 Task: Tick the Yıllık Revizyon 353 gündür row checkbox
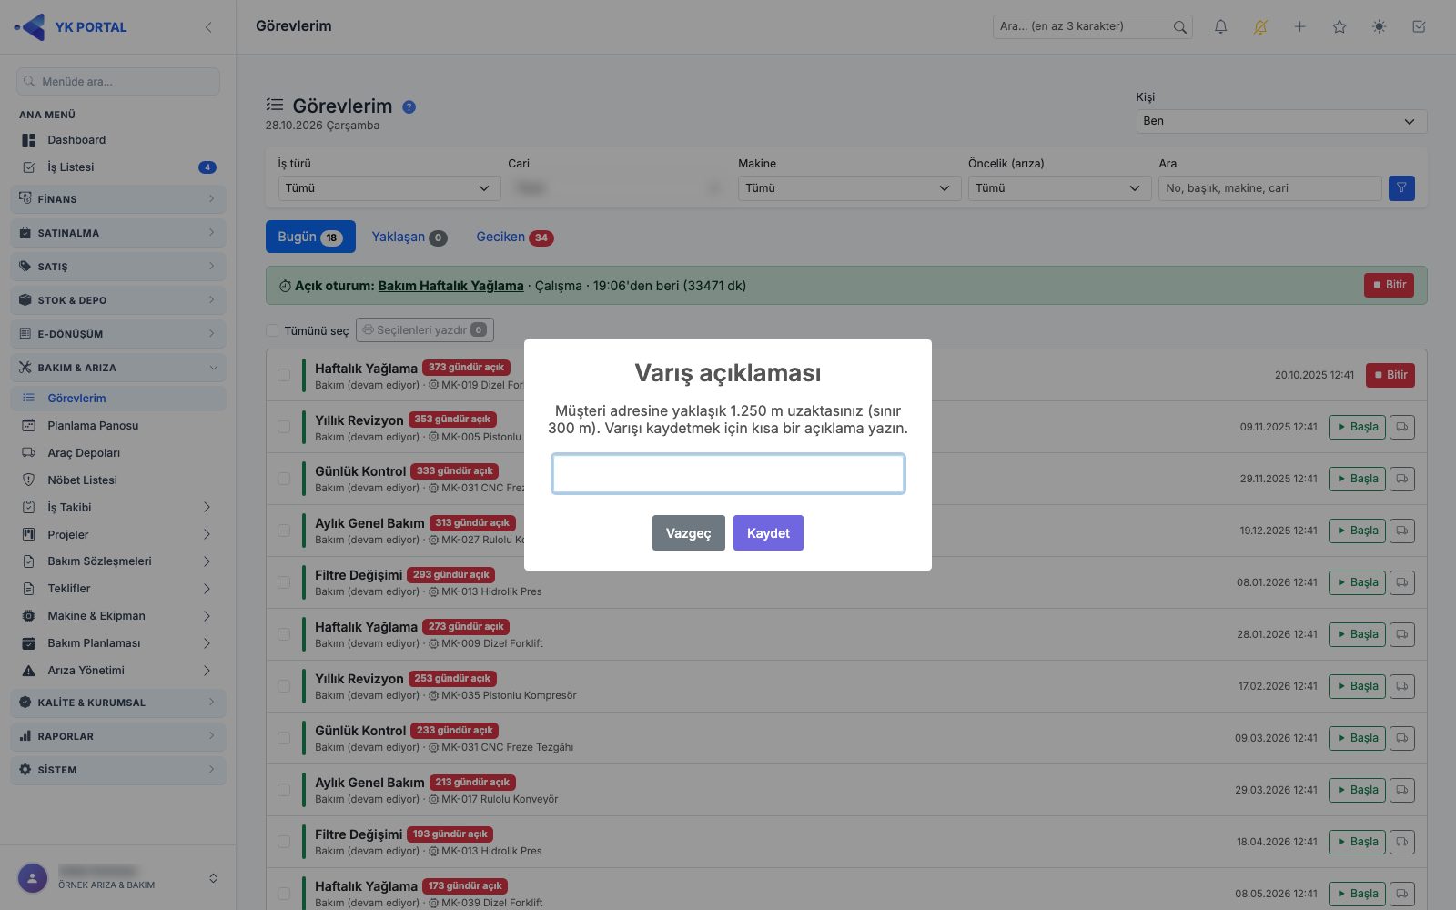coord(284,427)
